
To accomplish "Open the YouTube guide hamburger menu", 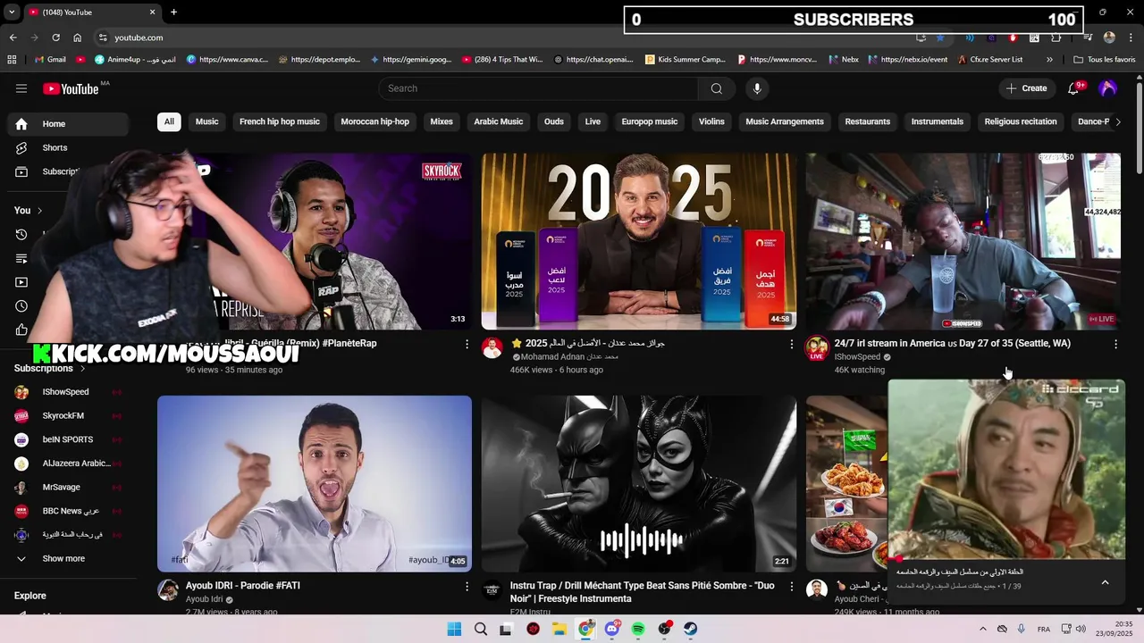I will tap(21, 88).
